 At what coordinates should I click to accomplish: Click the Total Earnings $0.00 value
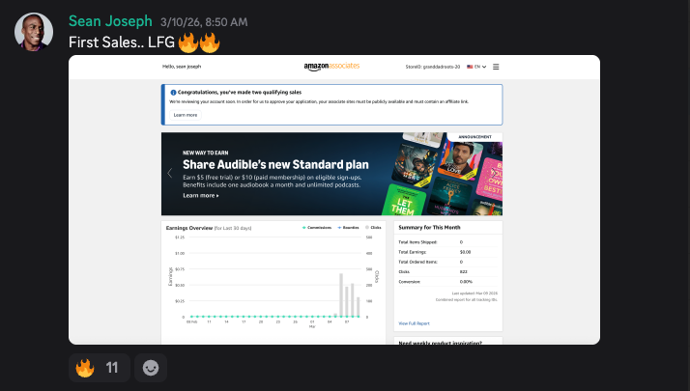point(465,252)
